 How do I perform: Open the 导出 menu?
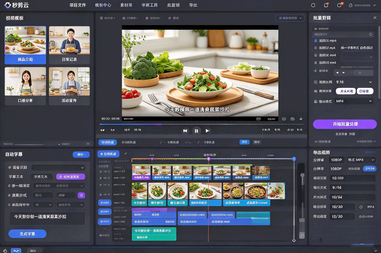pos(193,5)
